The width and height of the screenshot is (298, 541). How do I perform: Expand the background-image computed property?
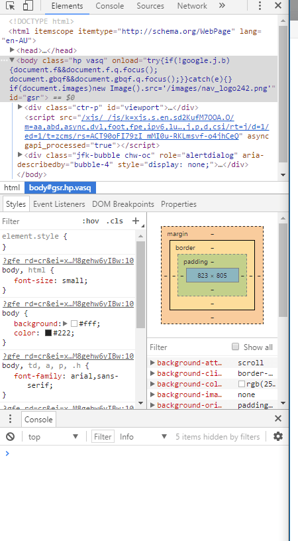click(152, 394)
